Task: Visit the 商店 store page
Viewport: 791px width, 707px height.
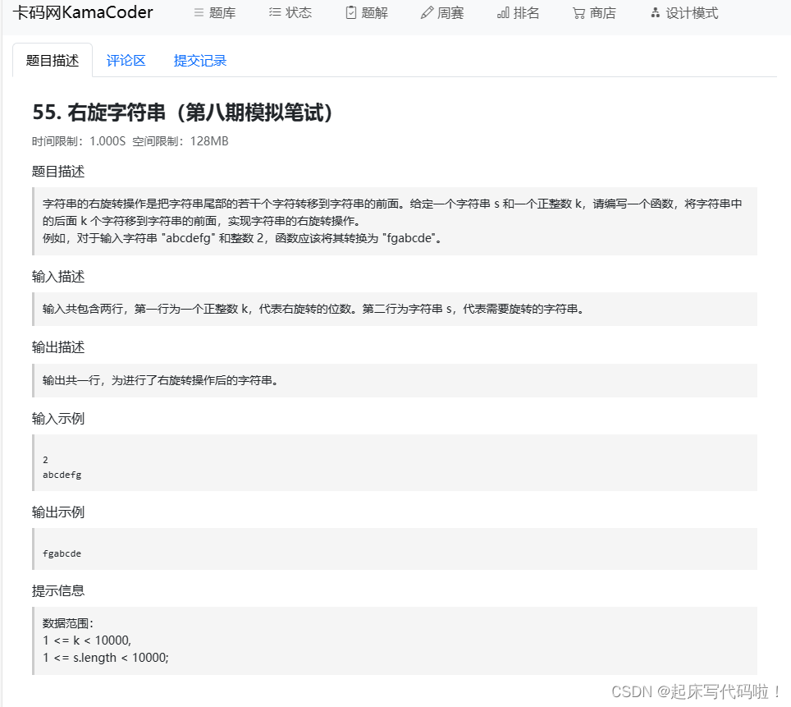Action: [595, 12]
